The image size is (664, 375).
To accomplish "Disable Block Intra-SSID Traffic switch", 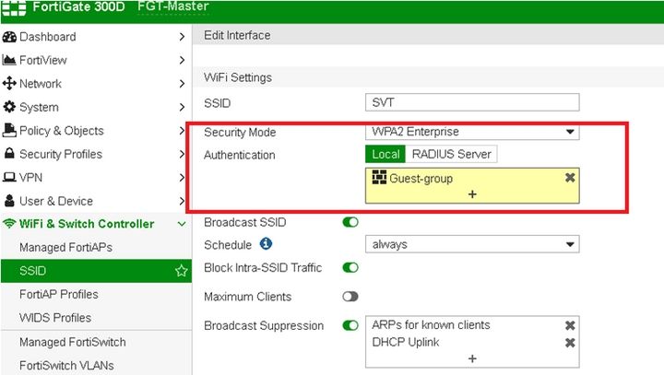I will [350, 268].
